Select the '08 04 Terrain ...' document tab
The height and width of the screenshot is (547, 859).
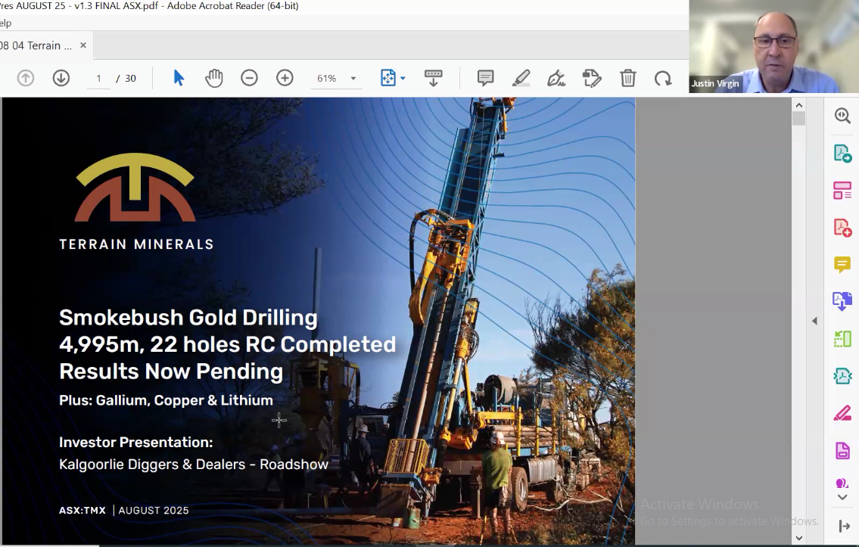[x=36, y=45]
